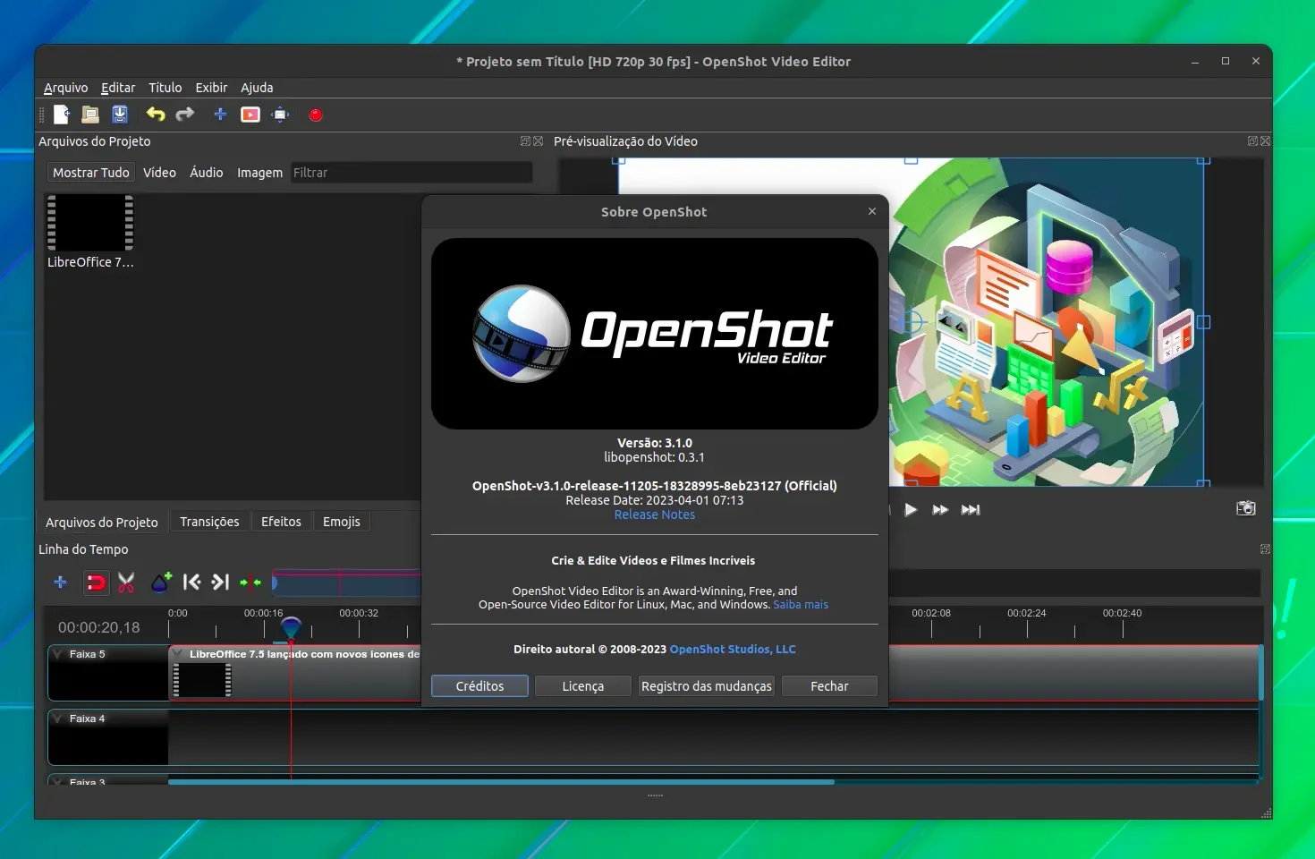
Task: Jump to end in preview controls
Action: [971, 510]
